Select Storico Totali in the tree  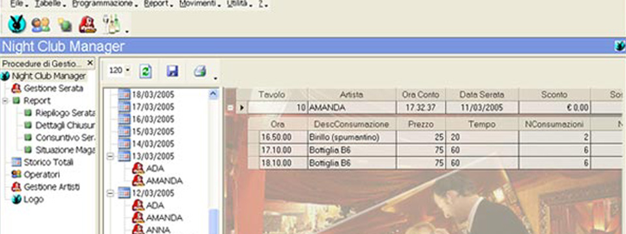48,162
